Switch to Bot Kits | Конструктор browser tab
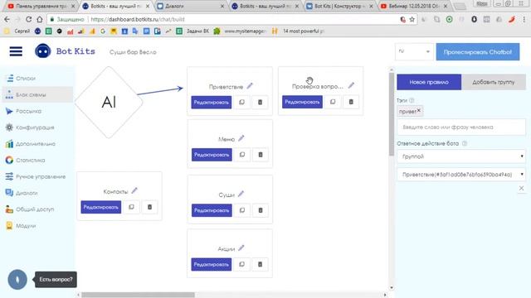531x298 pixels. (x=339, y=6)
